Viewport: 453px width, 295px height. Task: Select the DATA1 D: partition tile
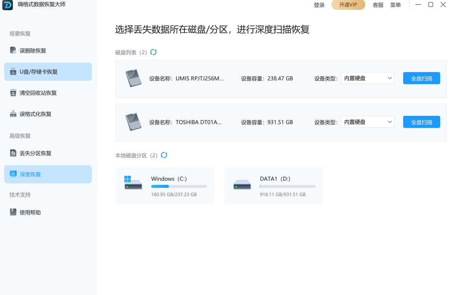274,185
